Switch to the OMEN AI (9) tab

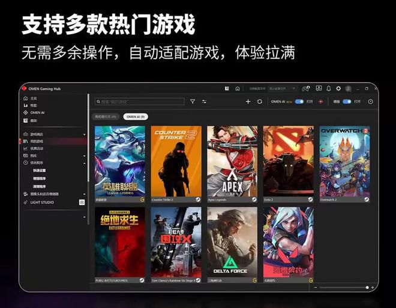click(136, 117)
